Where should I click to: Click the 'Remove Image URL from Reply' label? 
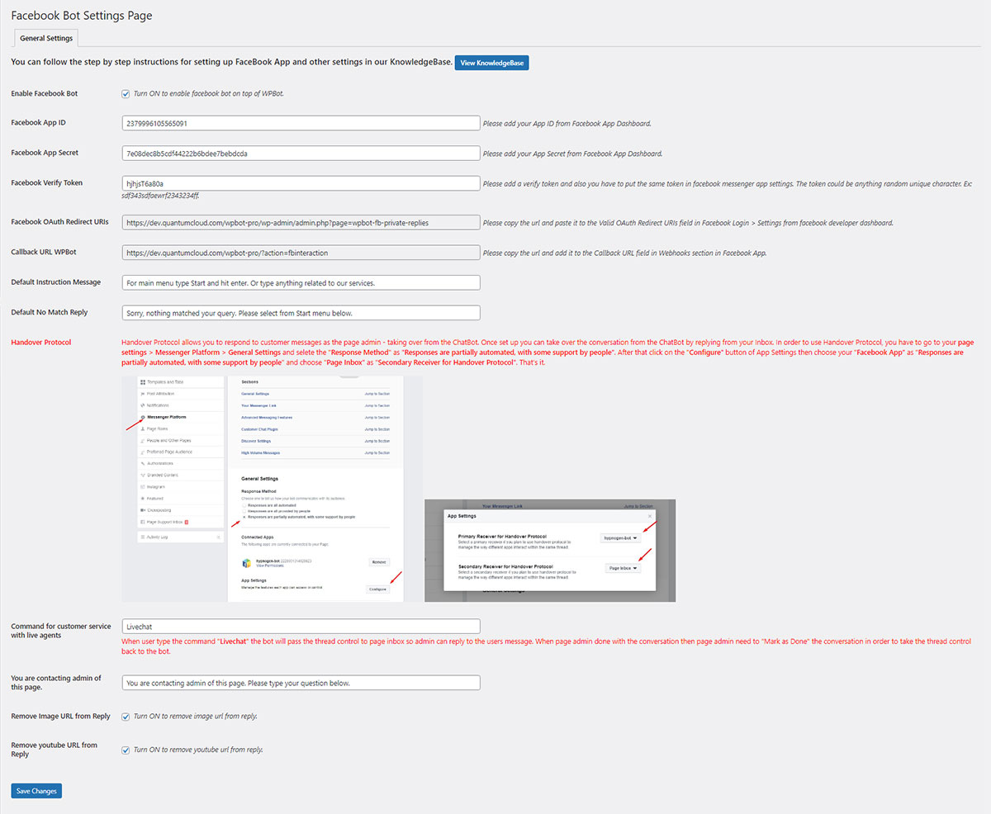pyautogui.click(x=61, y=716)
